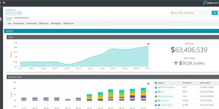Click navy swatch beside Customer Service
This screenshot has height=109, width=219.
[159, 105]
